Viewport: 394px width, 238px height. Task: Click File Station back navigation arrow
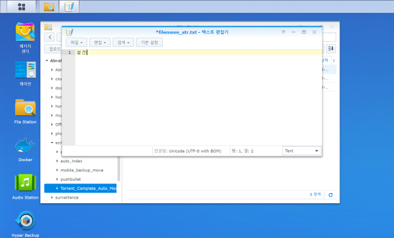50,37
